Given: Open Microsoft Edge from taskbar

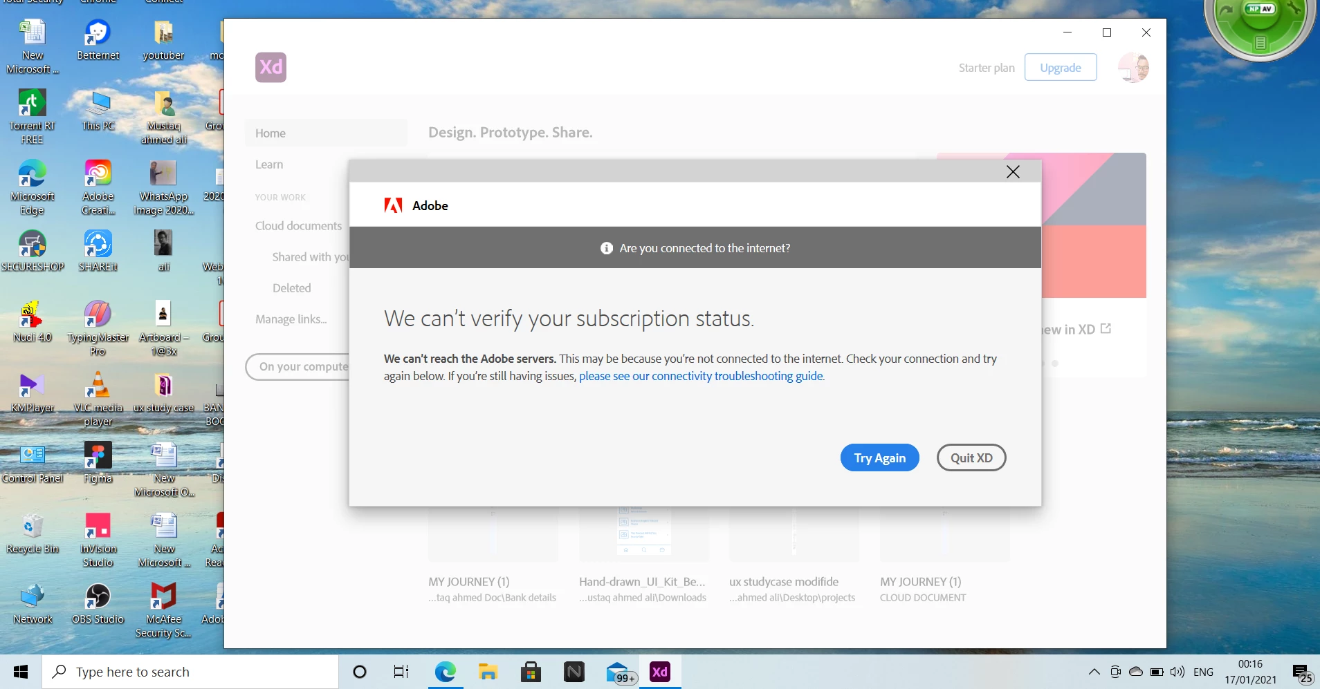Looking at the screenshot, I should click(x=446, y=672).
